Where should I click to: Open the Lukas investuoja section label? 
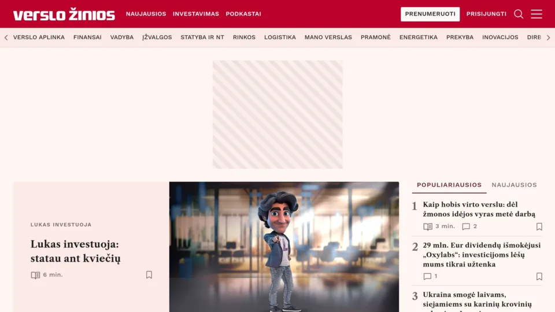(61, 225)
